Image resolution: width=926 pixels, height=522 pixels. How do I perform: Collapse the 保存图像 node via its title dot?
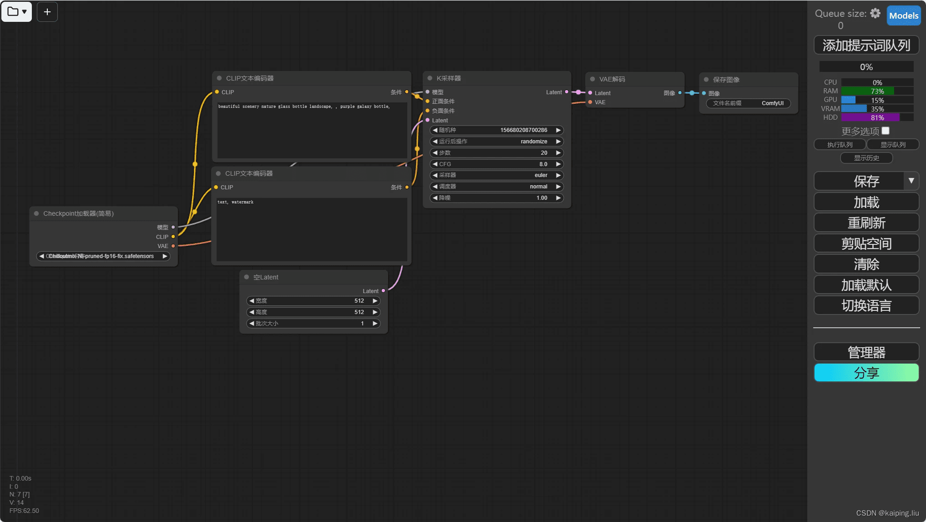[706, 80]
